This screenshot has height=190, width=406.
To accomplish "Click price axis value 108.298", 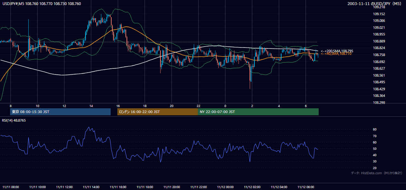I will 379,103.
